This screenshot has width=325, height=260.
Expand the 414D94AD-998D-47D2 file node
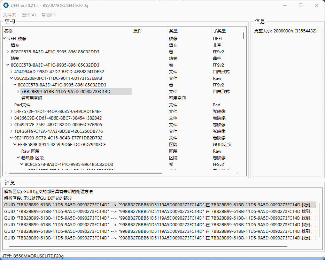11,72
